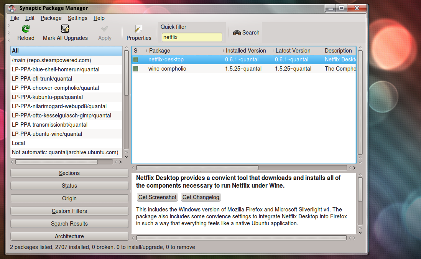This screenshot has width=421, height=259.
Task: Maximize the Synaptic window
Action: click(341, 8)
